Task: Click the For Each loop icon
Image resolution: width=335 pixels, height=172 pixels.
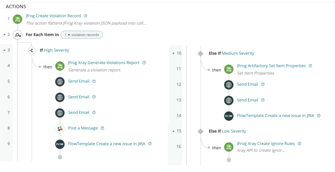Action: click(18, 35)
